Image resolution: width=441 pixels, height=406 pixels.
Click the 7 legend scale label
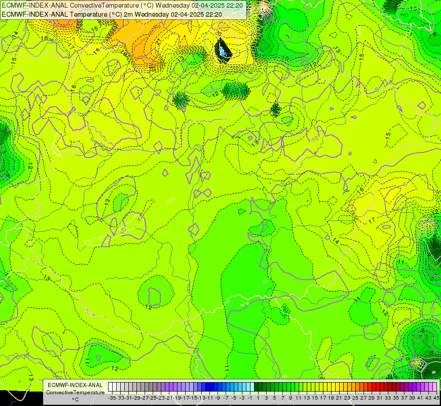(282, 398)
